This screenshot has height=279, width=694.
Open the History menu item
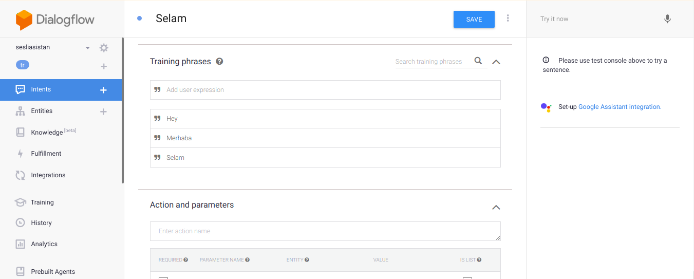click(41, 223)
